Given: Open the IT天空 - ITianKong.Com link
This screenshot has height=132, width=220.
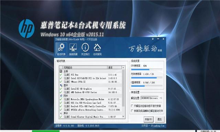Looking at the screenshot, I should pyautogui.click(x=153, y=126).
